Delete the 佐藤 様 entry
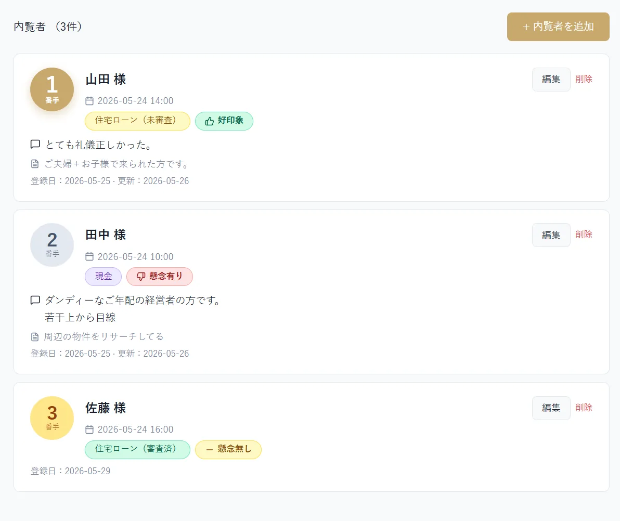Viewport: 620px width, 521px height. click(x=584, y=408)
